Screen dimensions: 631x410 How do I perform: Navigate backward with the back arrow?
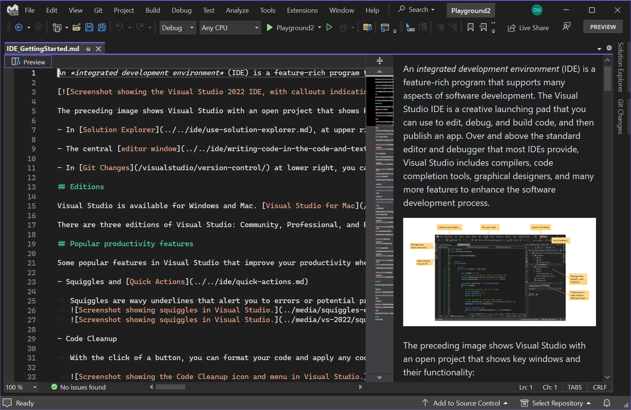[18, 27]
